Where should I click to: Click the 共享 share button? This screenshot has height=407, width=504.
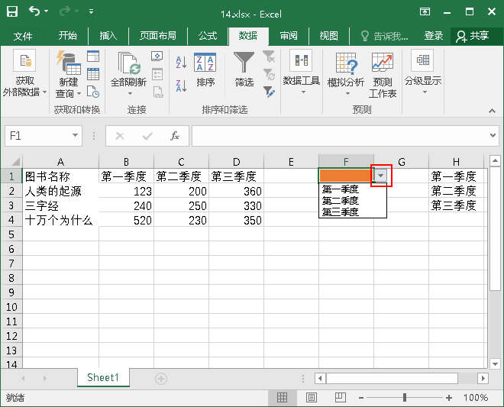(x=472, y=36)
